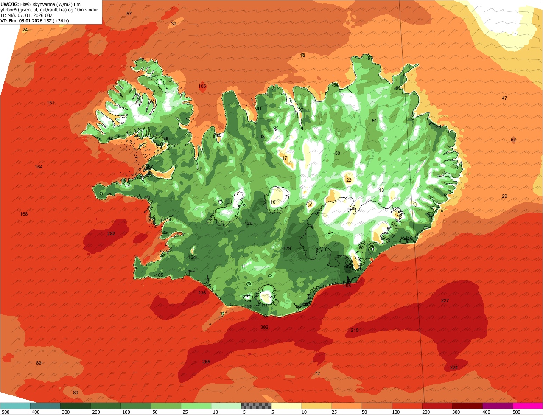Click the map value 255 in the southern sea
The image size is (543, 415).
tap(206, 362)
